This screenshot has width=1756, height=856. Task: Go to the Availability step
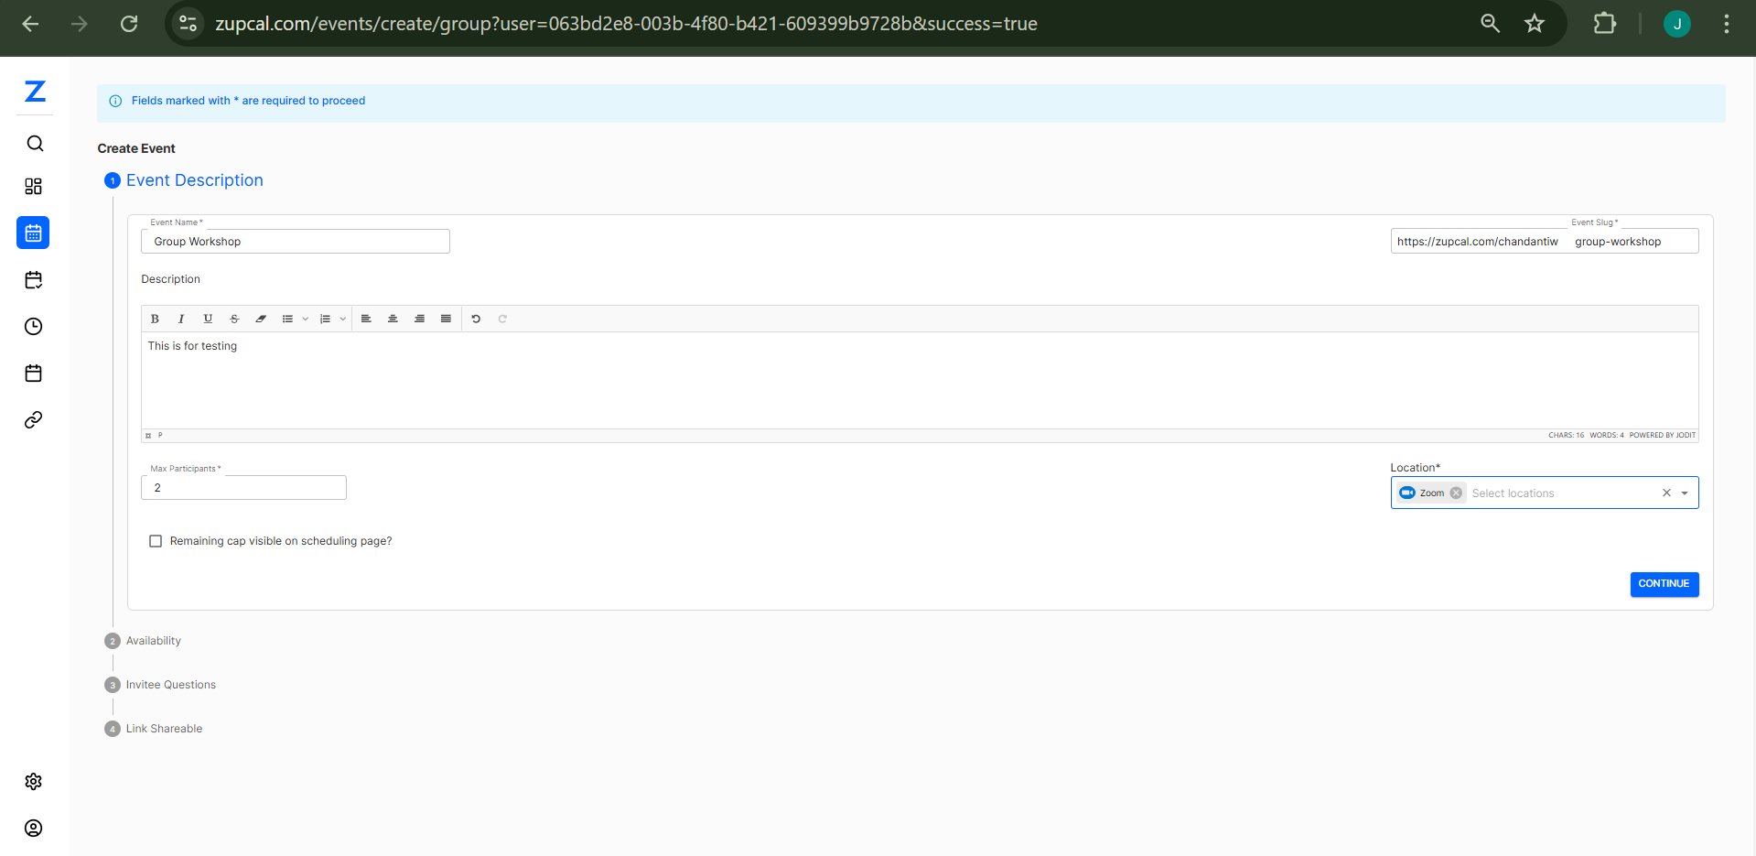pyautogui.click(x=153, y=641)
